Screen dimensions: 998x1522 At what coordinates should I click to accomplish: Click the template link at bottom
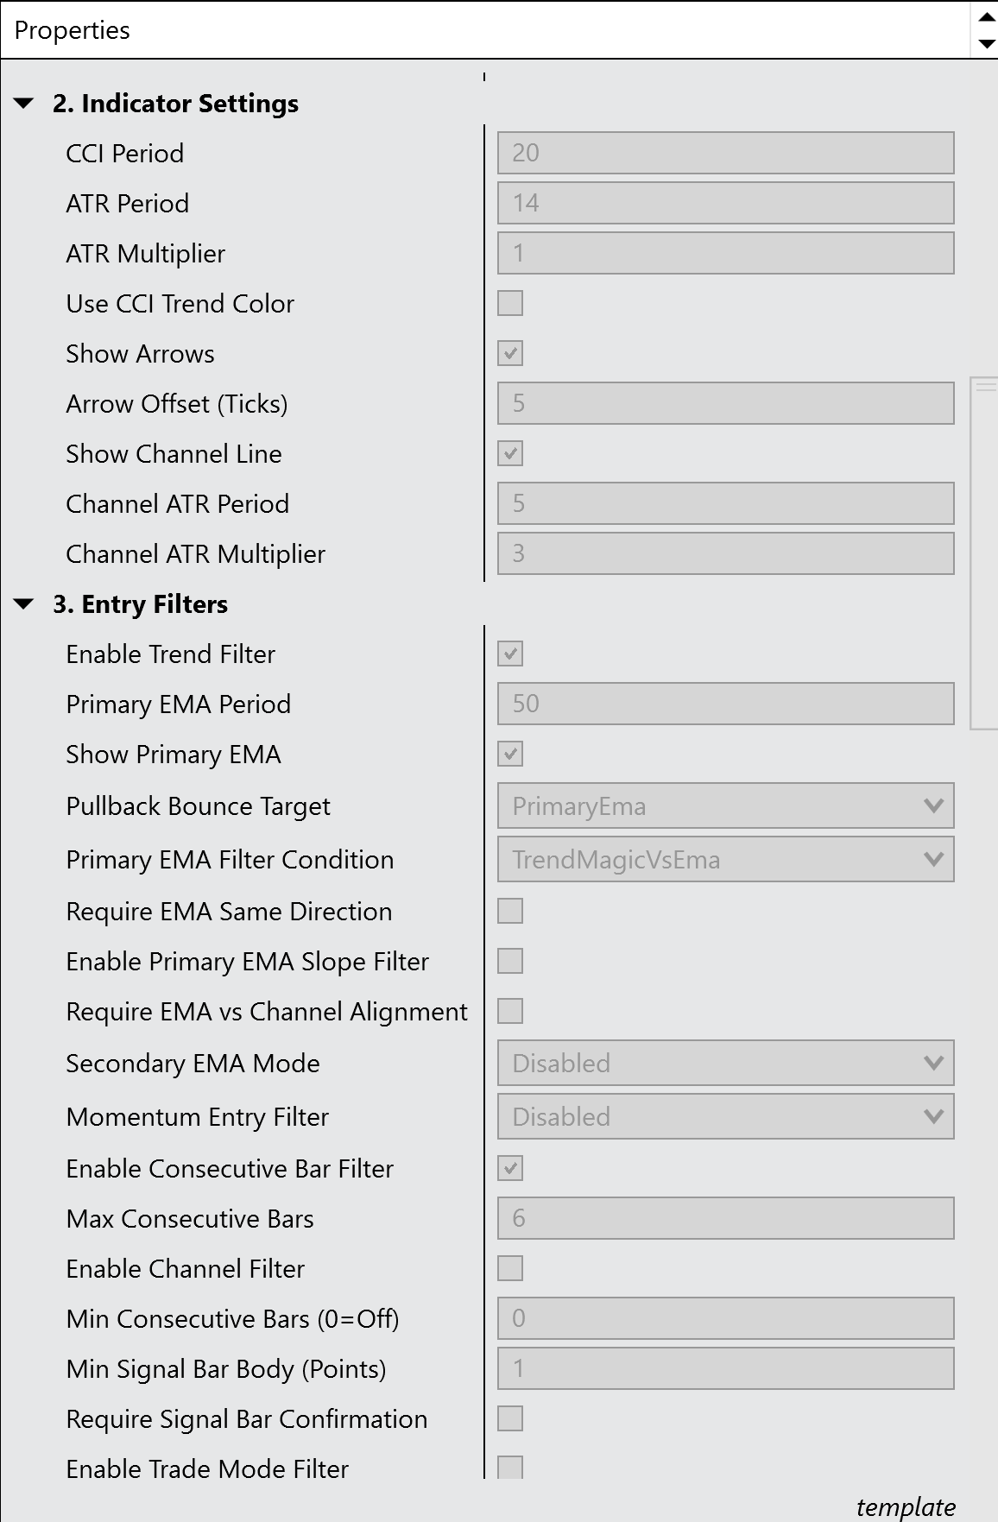click(x=906, y=1506)
